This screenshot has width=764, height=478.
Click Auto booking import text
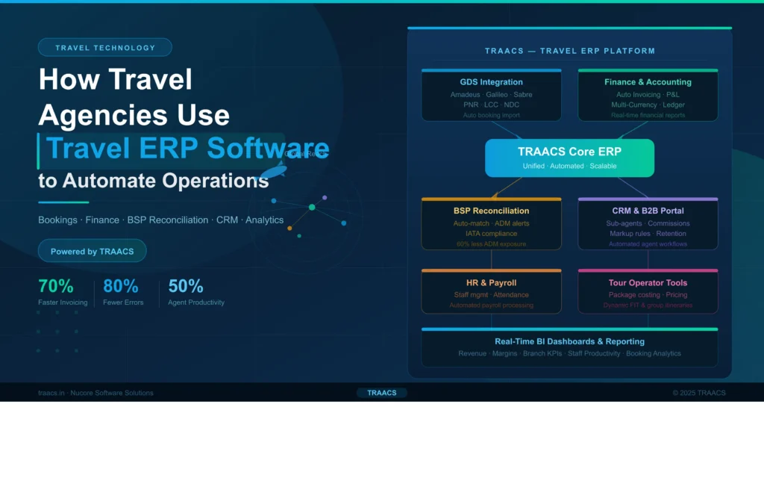[x=491, y=115]
